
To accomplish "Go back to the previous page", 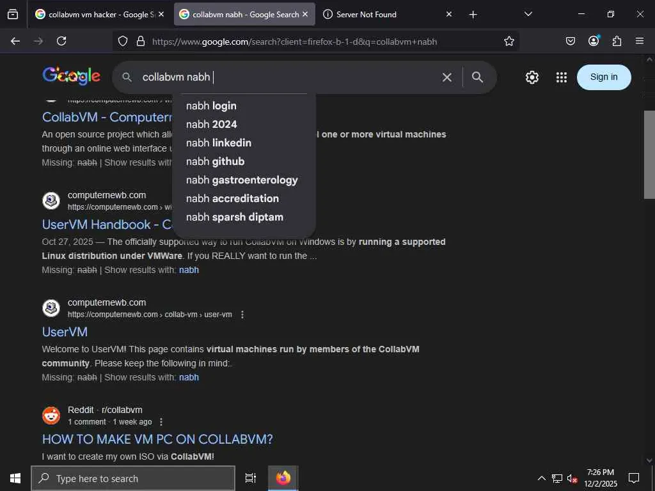I will pyautogui.click(x=15, y=41).
